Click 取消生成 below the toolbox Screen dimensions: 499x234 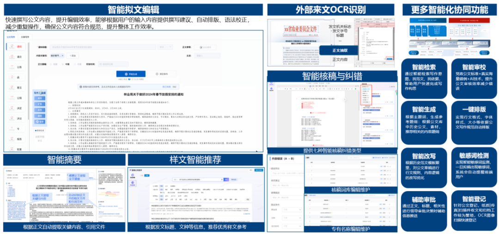(40, 130)
